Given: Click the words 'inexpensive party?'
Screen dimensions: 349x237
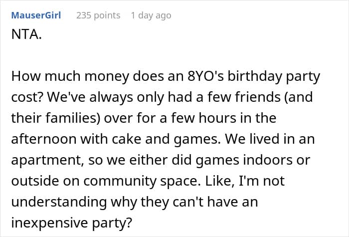Looking at the screenshot, I should pos(72,223).
